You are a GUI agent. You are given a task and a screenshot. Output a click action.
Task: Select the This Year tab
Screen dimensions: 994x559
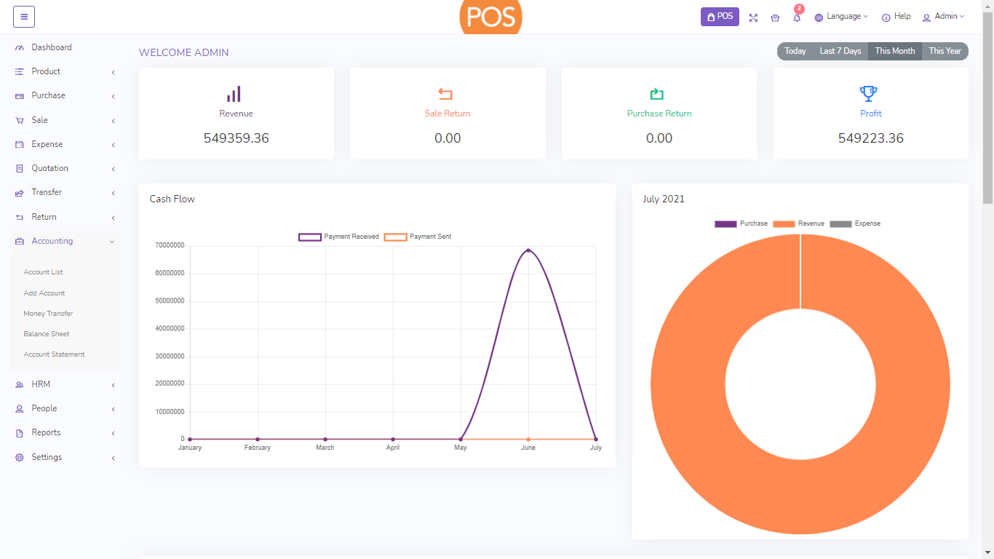(x=945, y=51)
